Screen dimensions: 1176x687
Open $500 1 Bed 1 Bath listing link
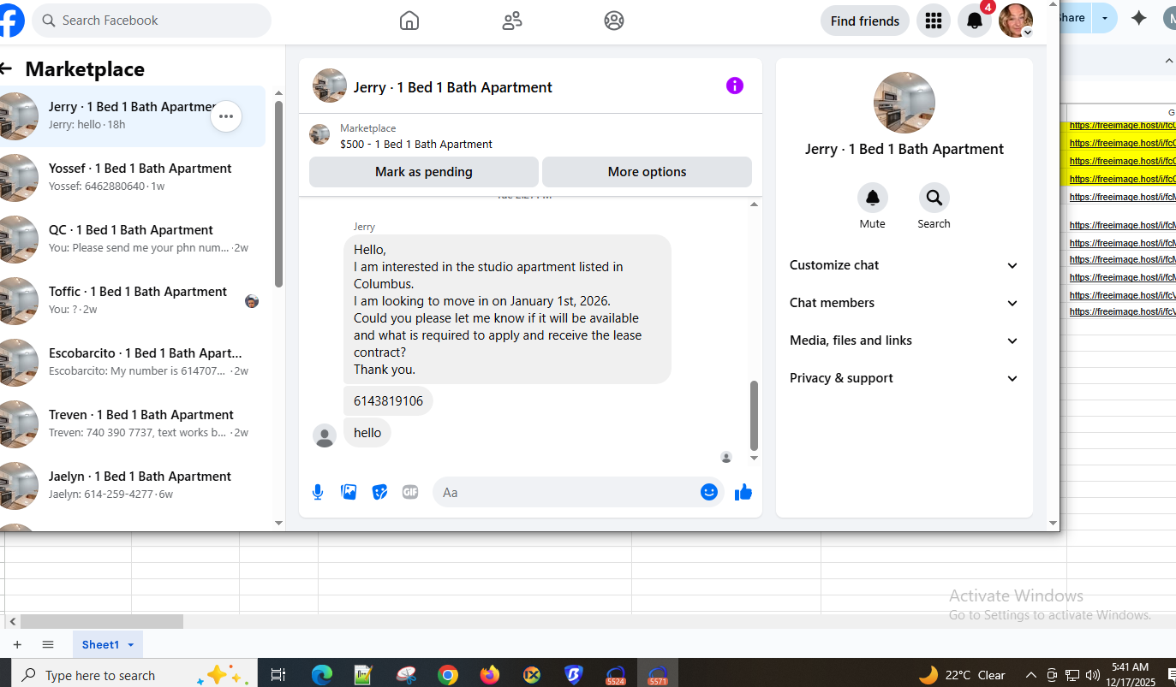click(416, 144)
